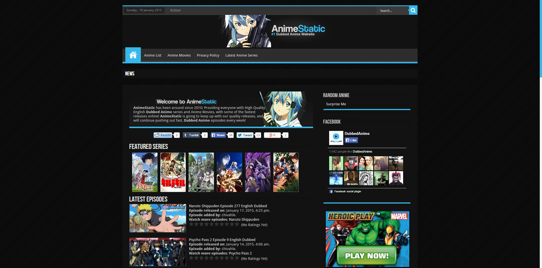Click the blue home icon in navigation
This screenshot has width=542, height=268.
[x=133, y=55]
